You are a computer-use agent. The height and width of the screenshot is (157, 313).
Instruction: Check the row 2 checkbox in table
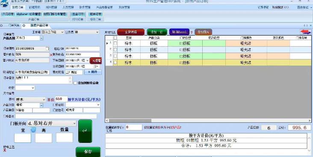(115, 50)
